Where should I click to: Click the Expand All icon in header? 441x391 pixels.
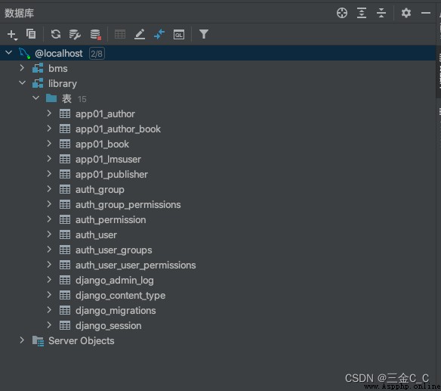(x=362, y=13)
